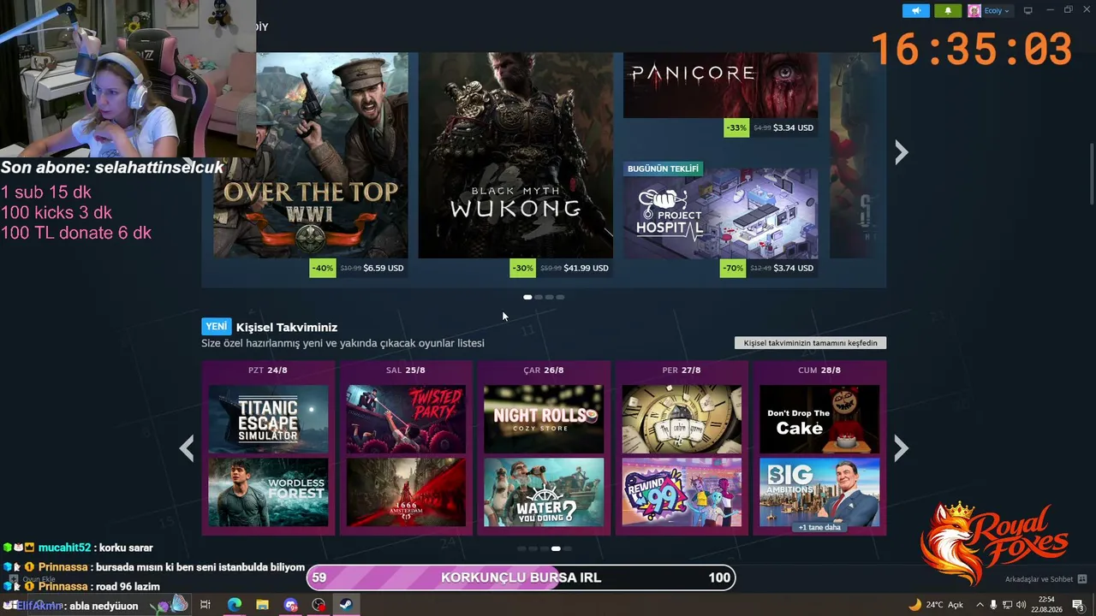Image resolution: width=1096 pixels, height=616 pixels.
Task: Select the CUM 28/8 day header
Action: 819,370
